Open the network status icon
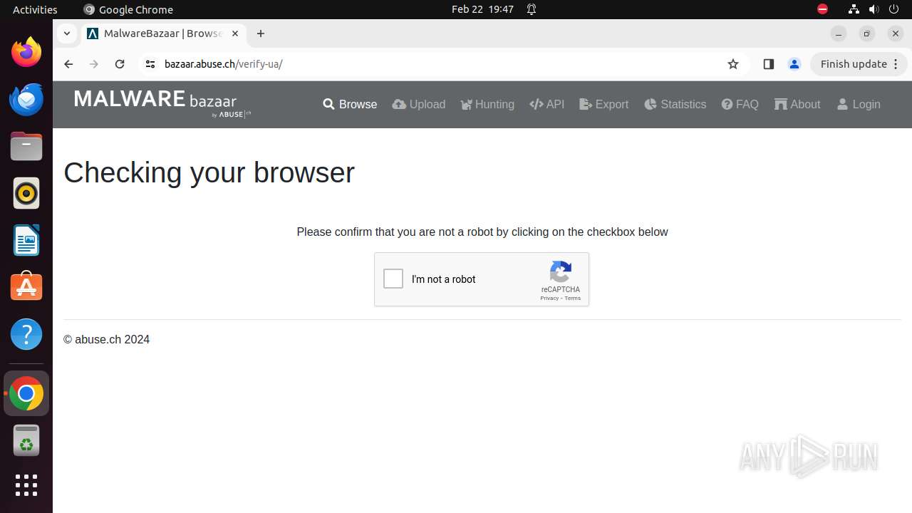The image size is (912, 513). [x=854, y=9]
